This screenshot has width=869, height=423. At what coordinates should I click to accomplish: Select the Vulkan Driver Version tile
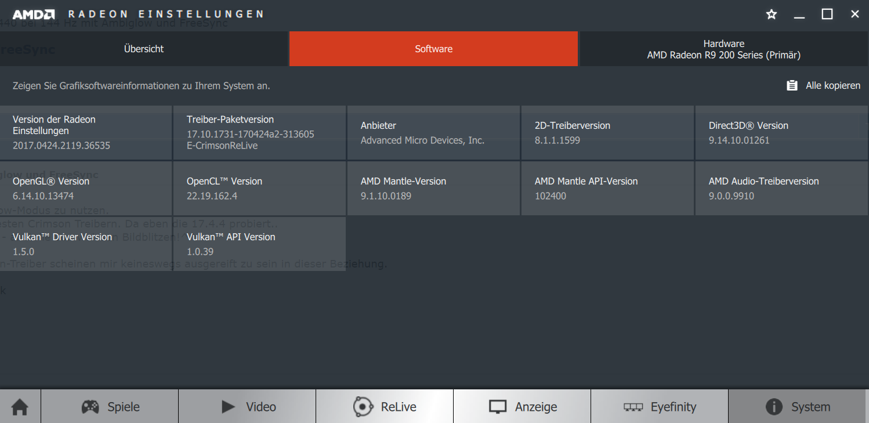[x=86, y=244]
